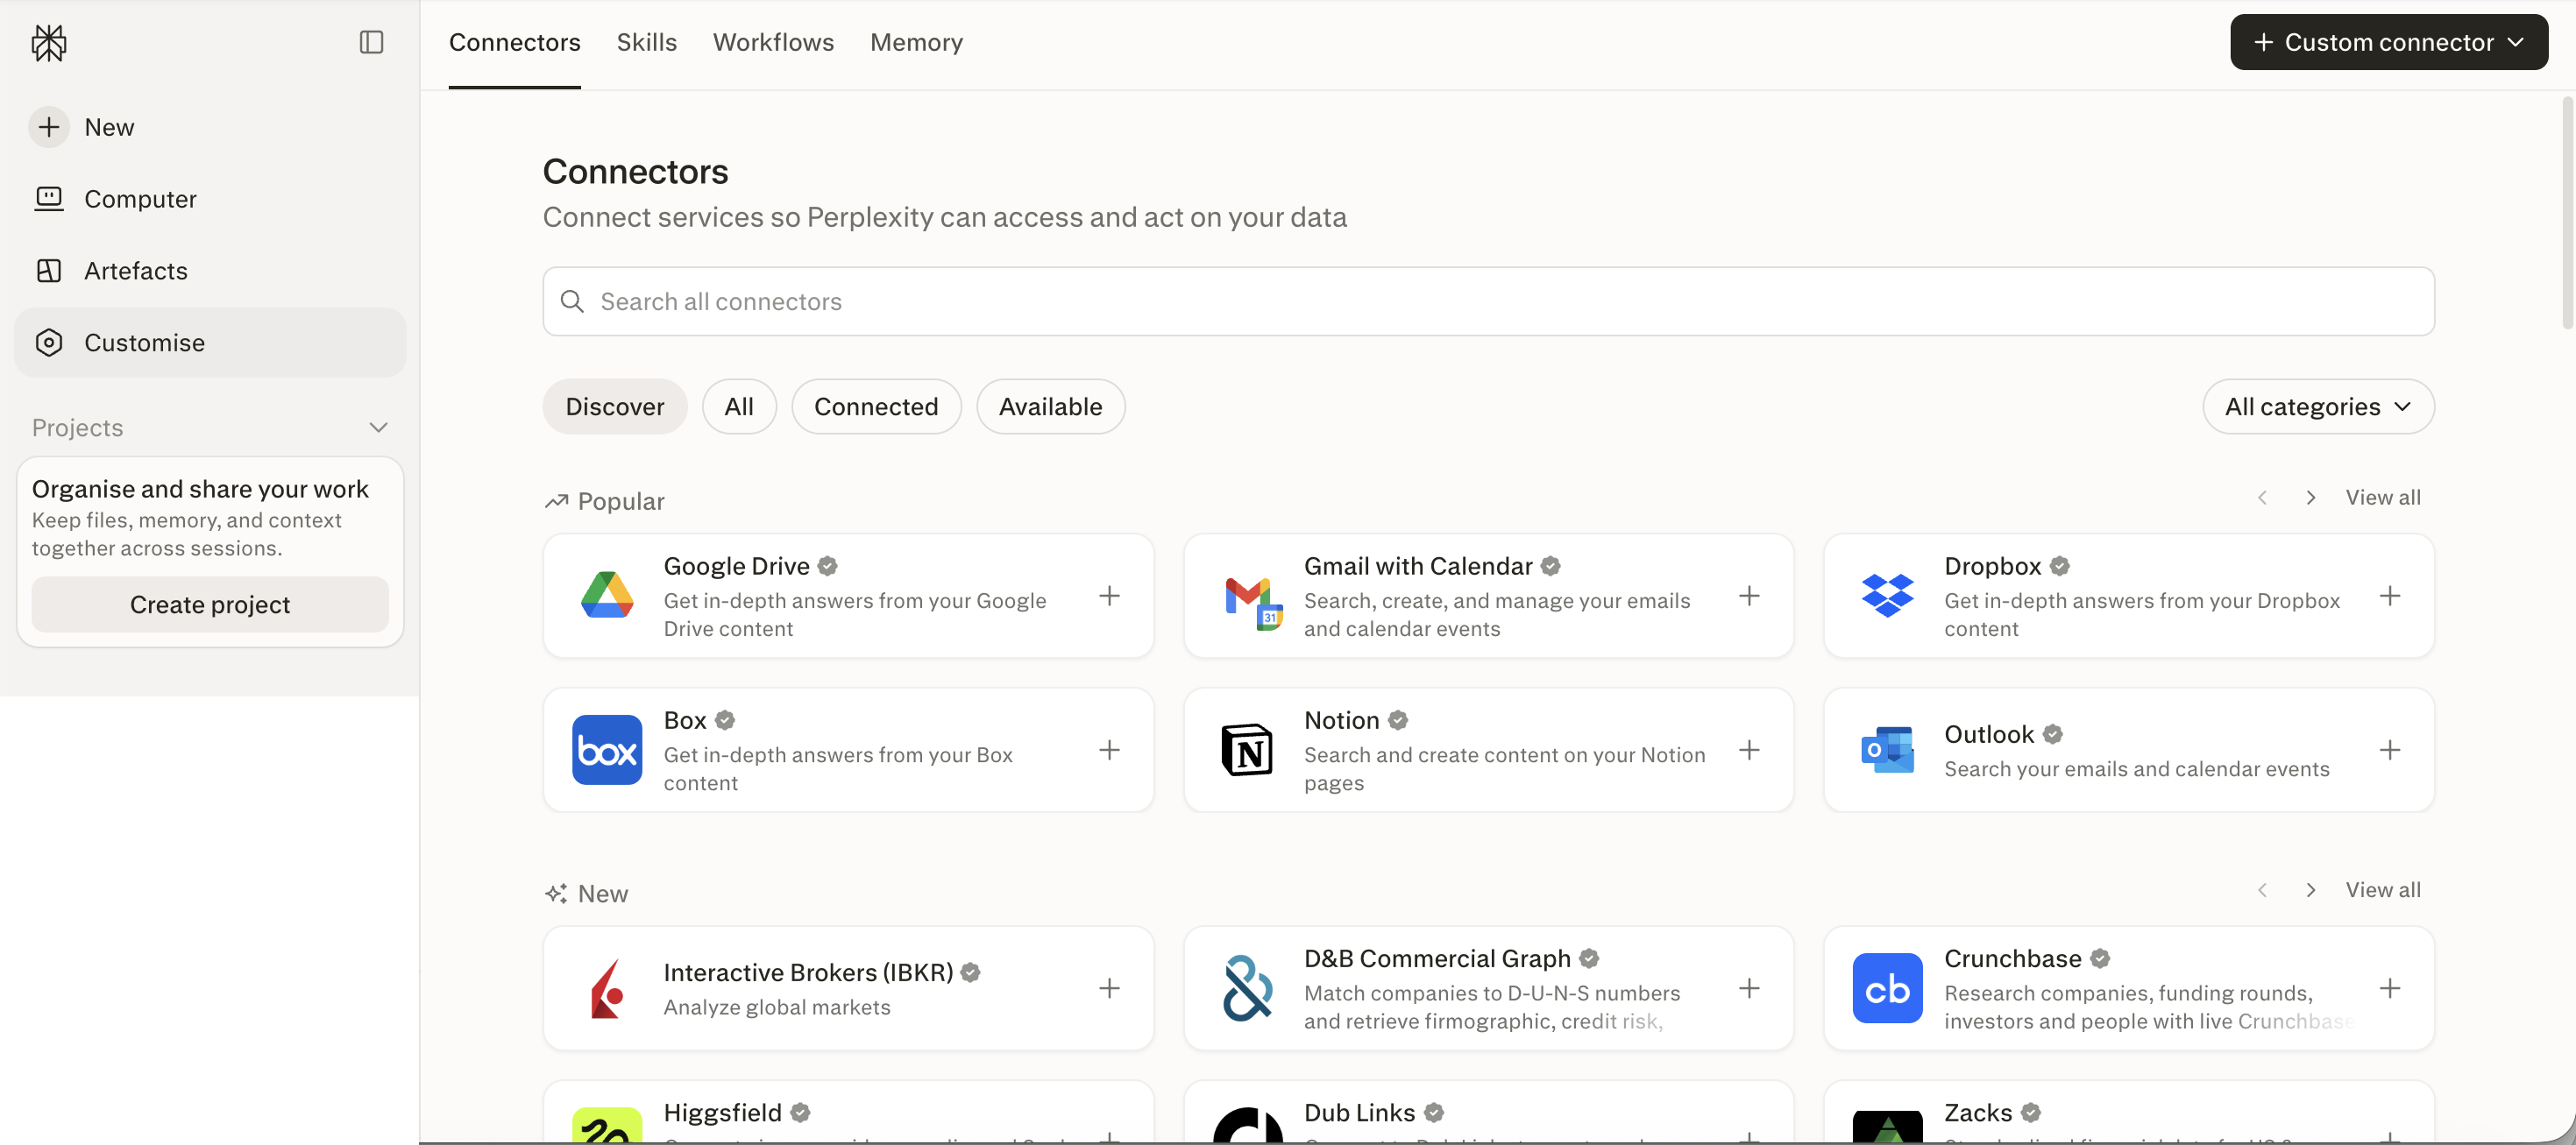Image resolution: width=2576 pixels, height=1145 pixels.
Task: Select the Discover filter pill
Action: pyautogui.click(x=615, y=406)
